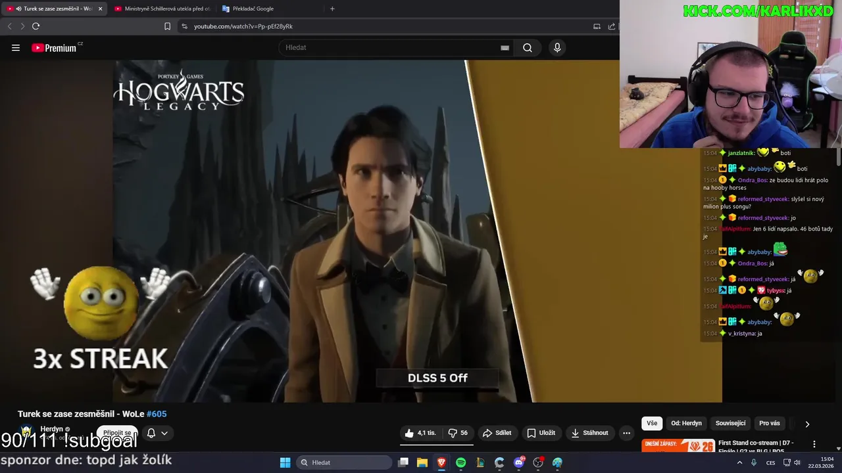Save video with the Uložit button

click(x=541, y=433)
